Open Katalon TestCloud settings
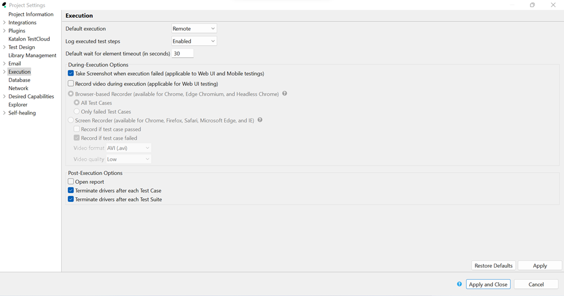 pyautogui.click(x=29, y=39)
